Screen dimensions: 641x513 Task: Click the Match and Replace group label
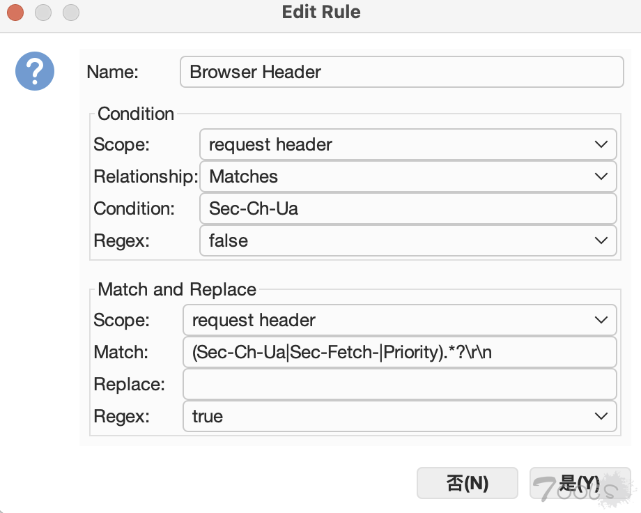click(177, 289)
